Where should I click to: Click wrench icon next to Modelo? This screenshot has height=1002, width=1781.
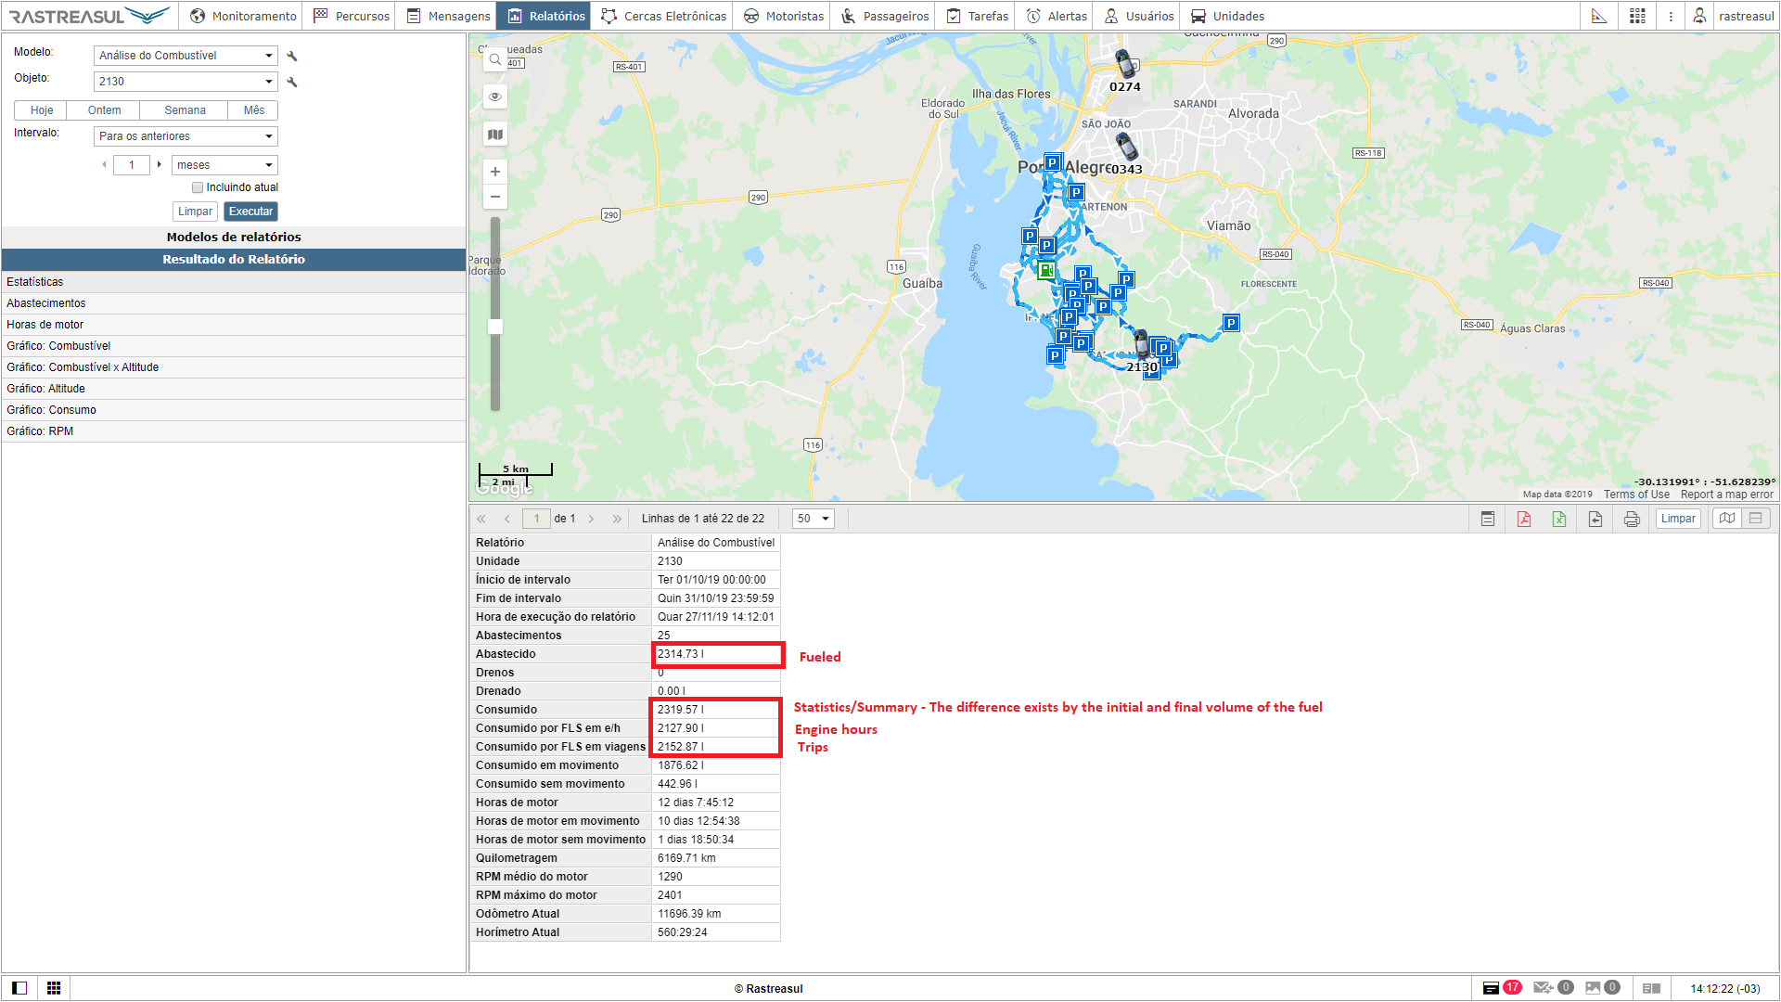point(292,56)
